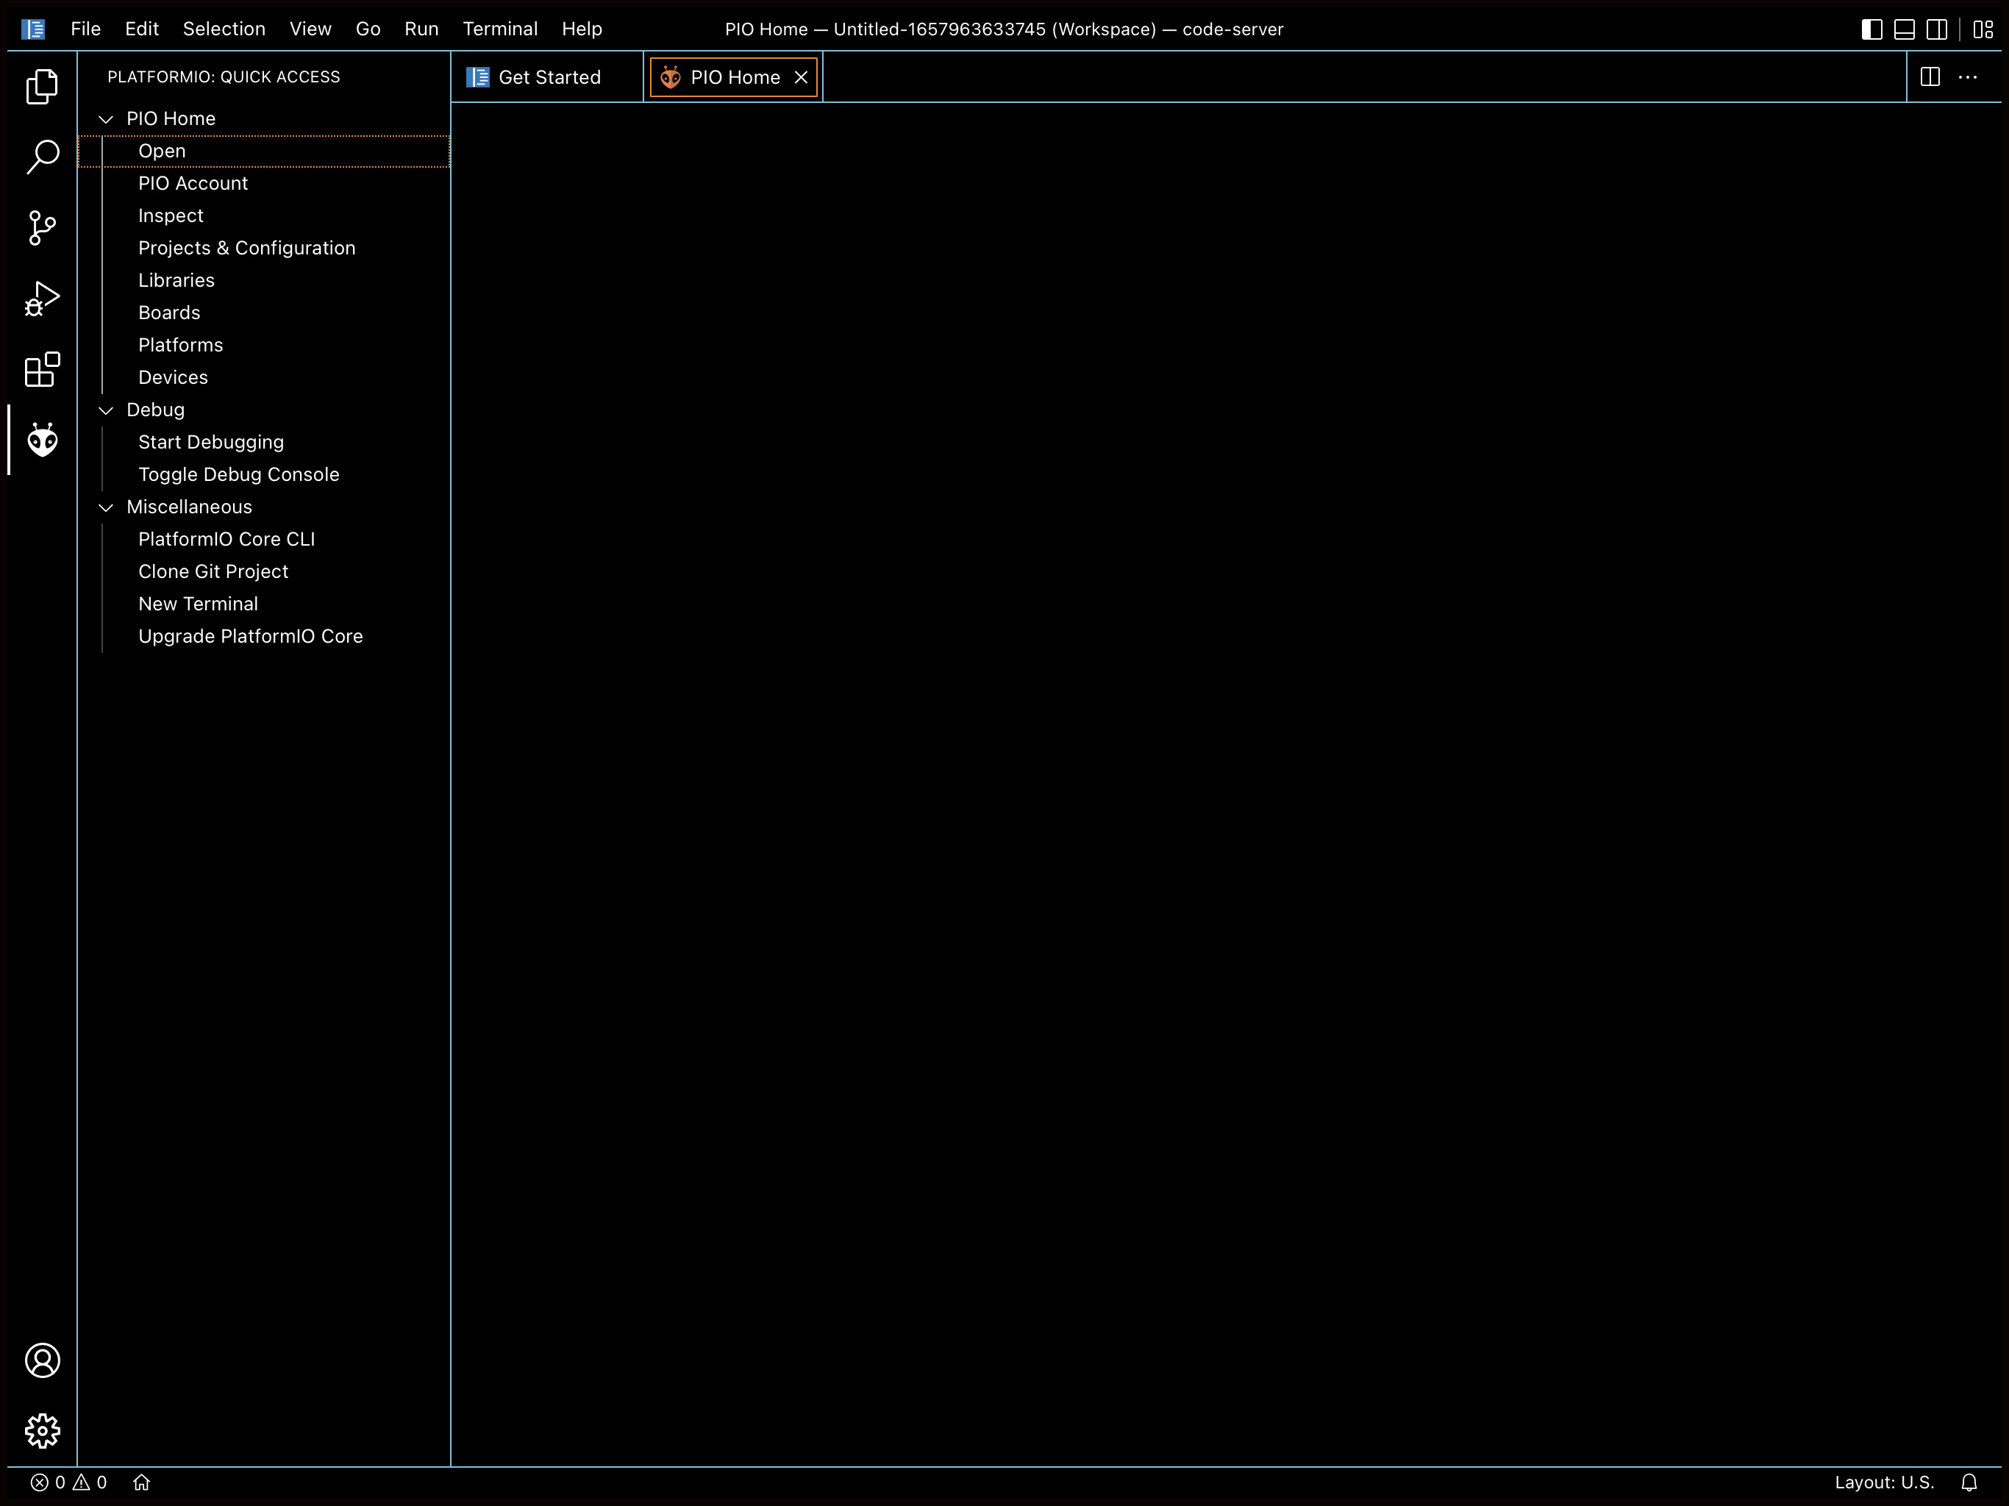Open the notifications bell
The height and width of the screenshot is (1506, 2009).
(x=1969, y=1482)
